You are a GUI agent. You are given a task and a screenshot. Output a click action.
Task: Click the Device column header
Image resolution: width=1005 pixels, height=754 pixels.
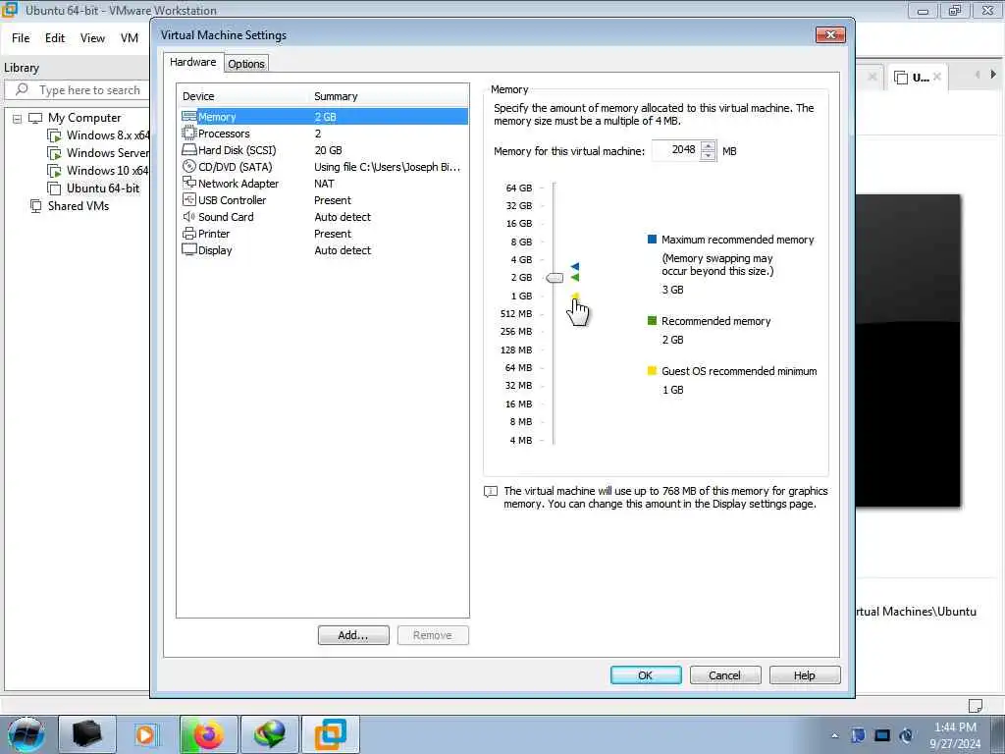point(243,96)
